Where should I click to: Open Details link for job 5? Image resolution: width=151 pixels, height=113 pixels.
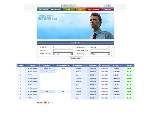point(129,82)
